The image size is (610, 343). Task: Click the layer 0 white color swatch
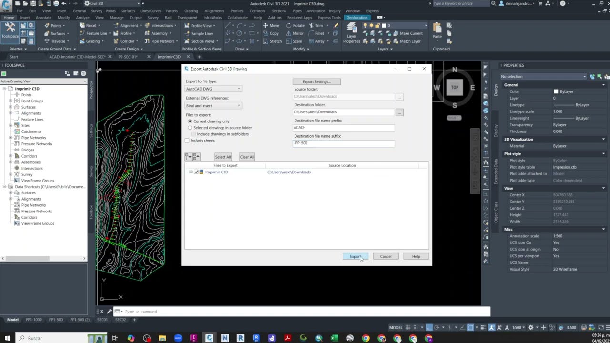[x=384, y=26]
